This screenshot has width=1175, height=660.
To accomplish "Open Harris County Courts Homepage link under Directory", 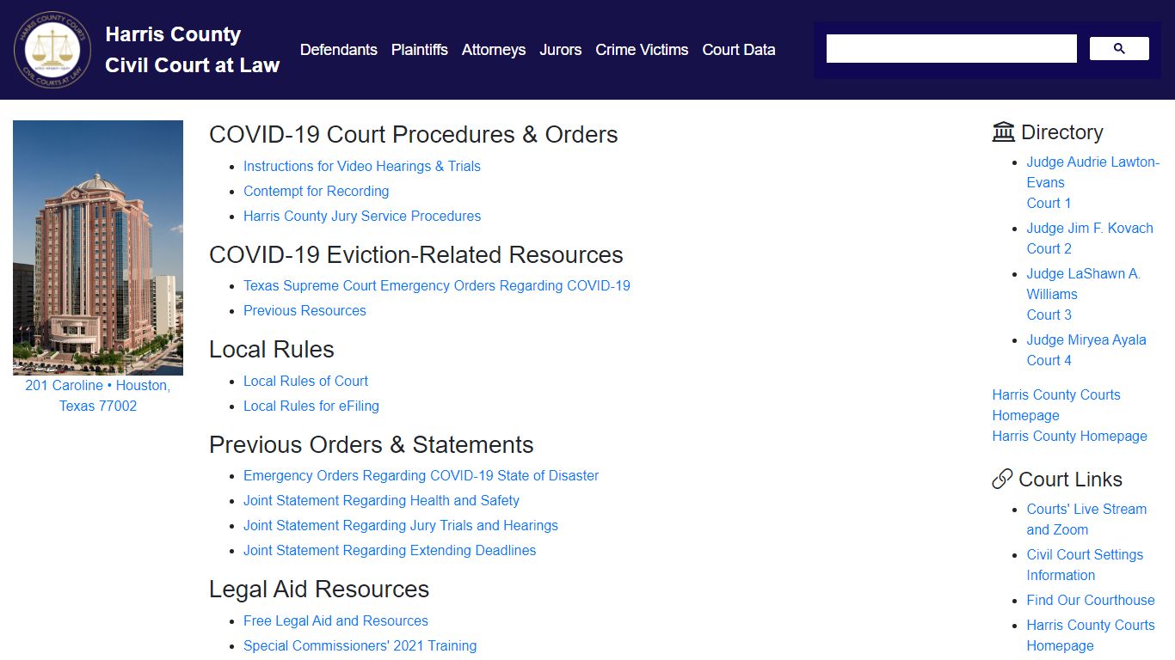I will (x=1056, y=405).
